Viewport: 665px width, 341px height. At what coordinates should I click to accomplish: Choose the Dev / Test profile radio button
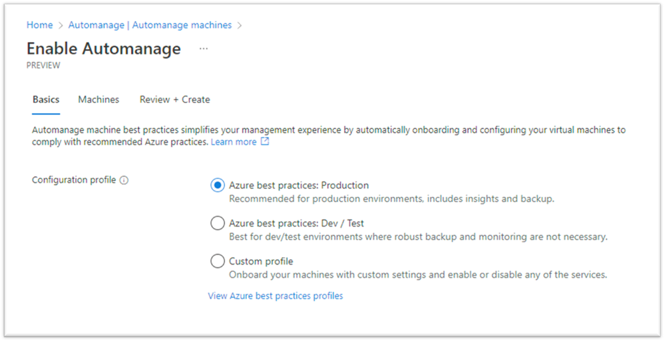[218, 223]
